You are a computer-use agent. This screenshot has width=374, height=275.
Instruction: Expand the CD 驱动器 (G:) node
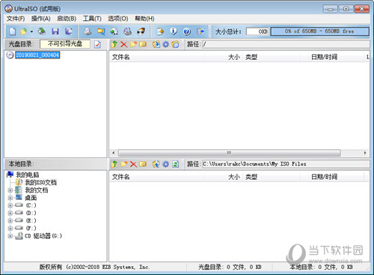(x=10, y=236)
